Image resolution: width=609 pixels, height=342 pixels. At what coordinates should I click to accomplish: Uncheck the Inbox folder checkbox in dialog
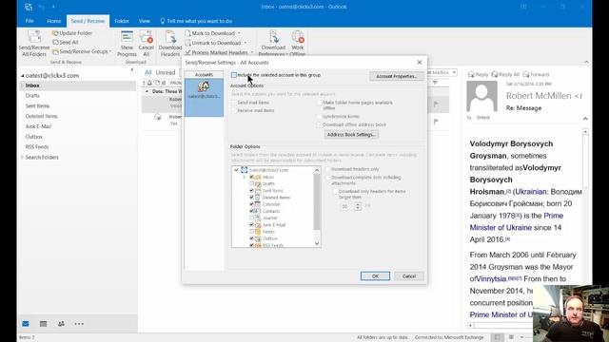click(251, 178)
